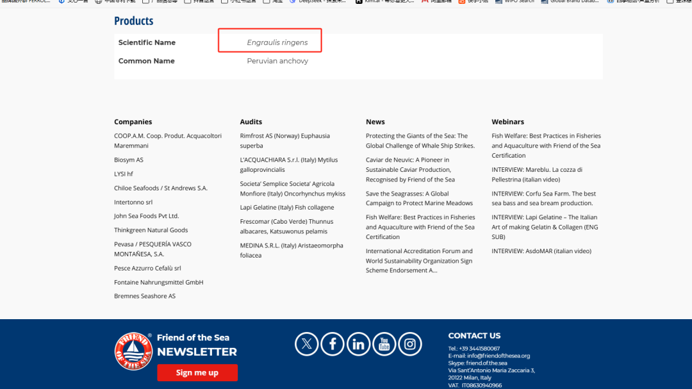Viewport: 692px width, 389px height.
Task: Go to the Intertonno srl company link
Action: tap(133, 203)
